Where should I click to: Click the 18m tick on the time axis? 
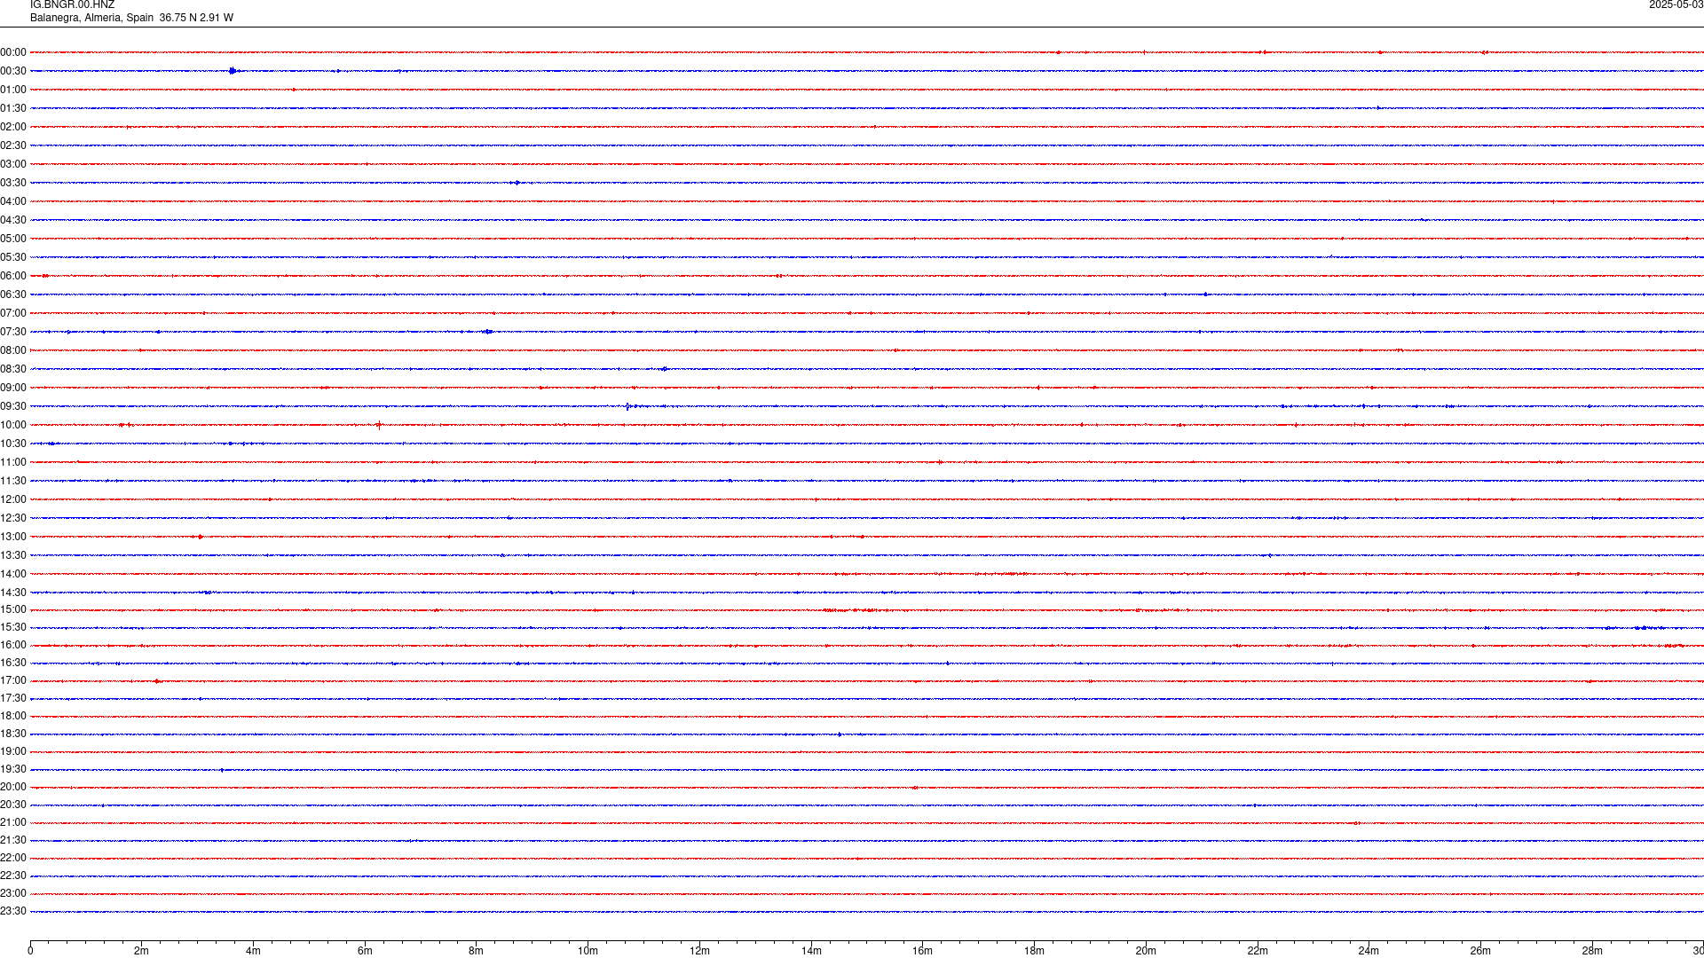point(1034,951)
